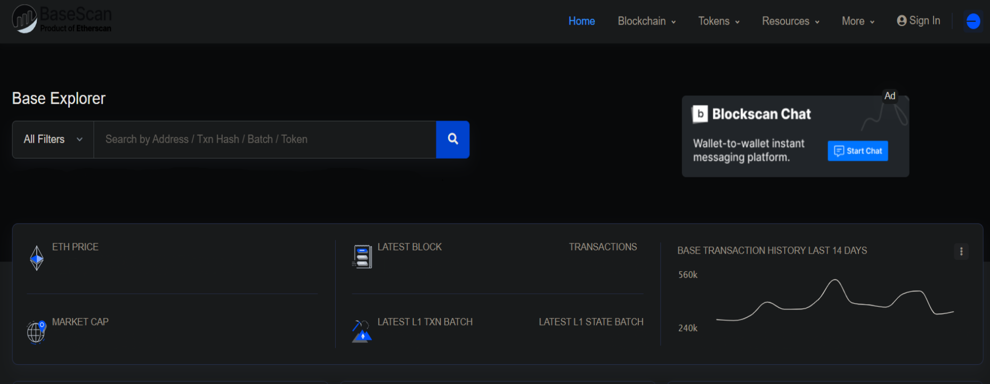Click the globe icon beside Market Cap
Image resolution: width=990 pixels, height=384 pixels.
[x=36, y=332]
